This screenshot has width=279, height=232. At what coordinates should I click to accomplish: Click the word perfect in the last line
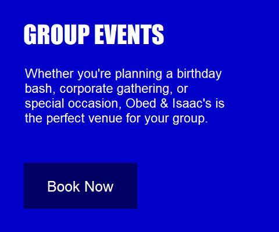pos(66,118)
